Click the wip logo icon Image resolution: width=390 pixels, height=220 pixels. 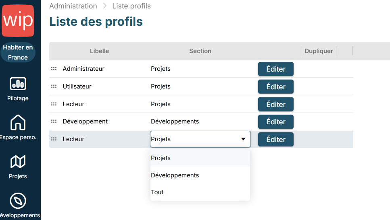(x=18, y=21)
